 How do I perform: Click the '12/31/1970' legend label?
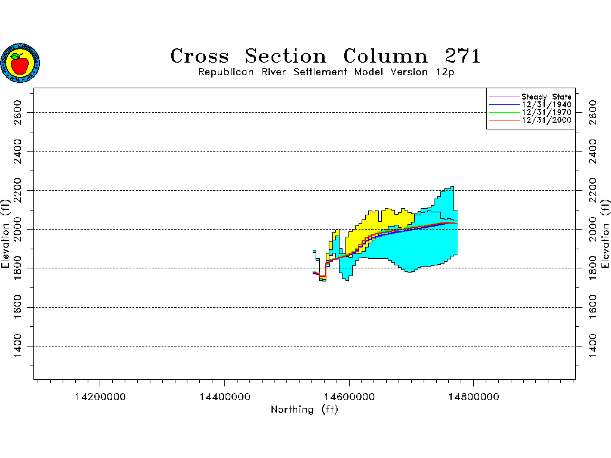tap(547, 112)
